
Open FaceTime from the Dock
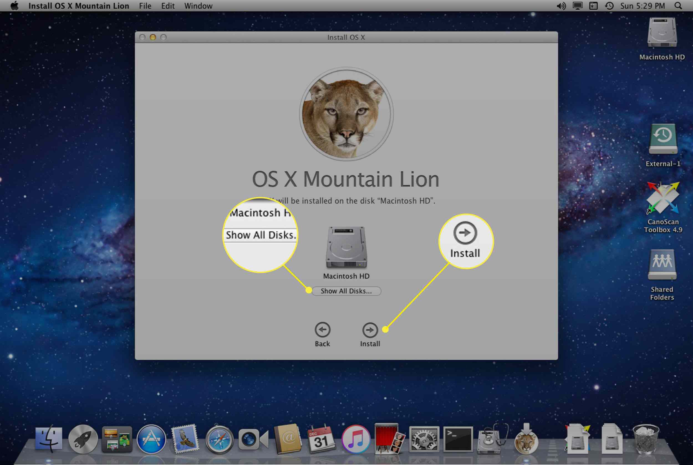coord(253,439)
